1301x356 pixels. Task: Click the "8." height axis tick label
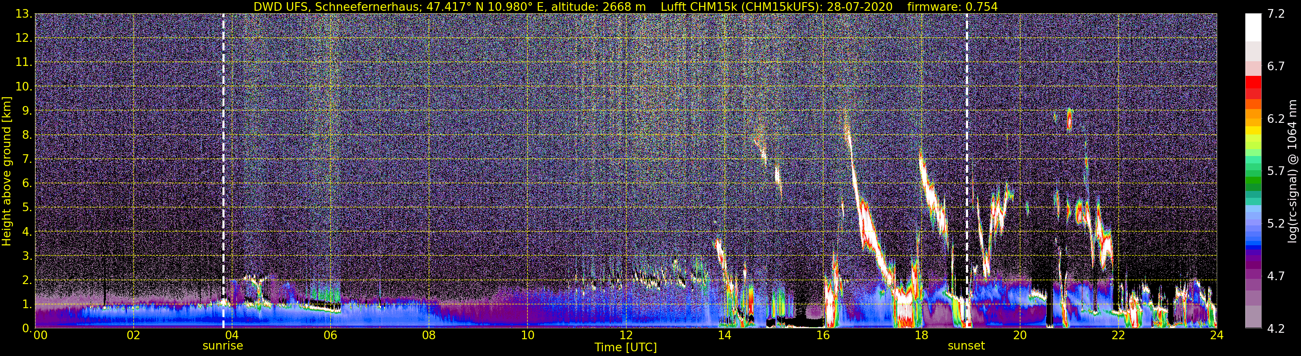pos(27,134)
